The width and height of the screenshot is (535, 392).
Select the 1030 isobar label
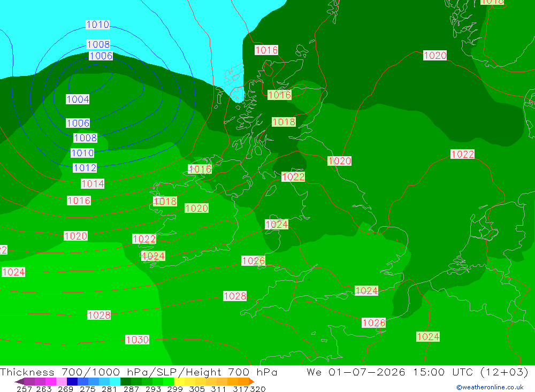click(x=137, y=340)
